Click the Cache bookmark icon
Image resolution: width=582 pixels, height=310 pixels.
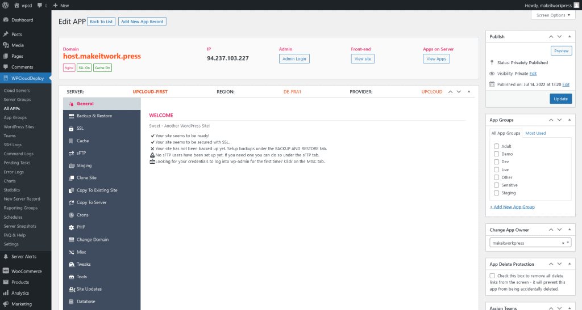pos(71,141)
